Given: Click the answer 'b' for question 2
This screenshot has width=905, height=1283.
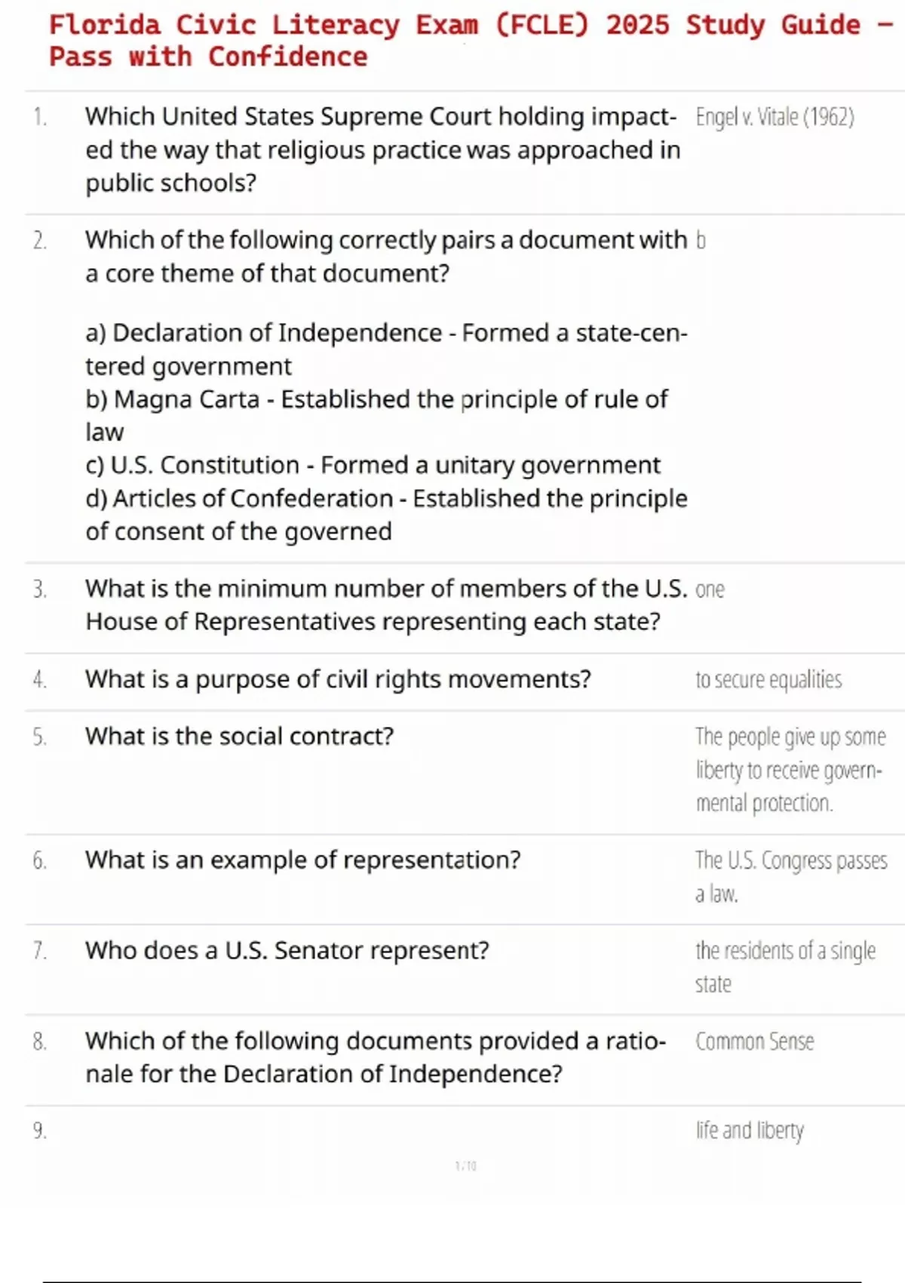Looking at the screenshot, I should coord(701,241).
